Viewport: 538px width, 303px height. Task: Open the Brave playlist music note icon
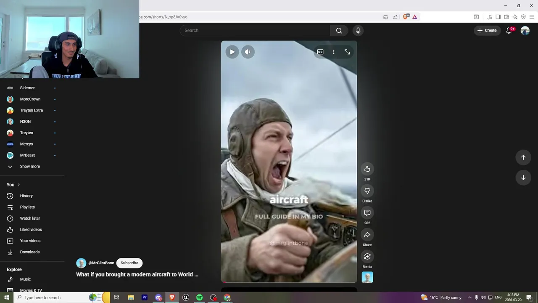(x=490, y=17)
